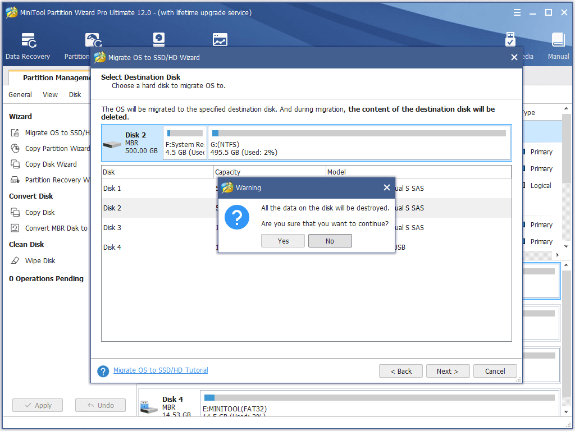This screenshot has width=575, height=431.
Task: Decline with the No button
Action: coord(330,241)
